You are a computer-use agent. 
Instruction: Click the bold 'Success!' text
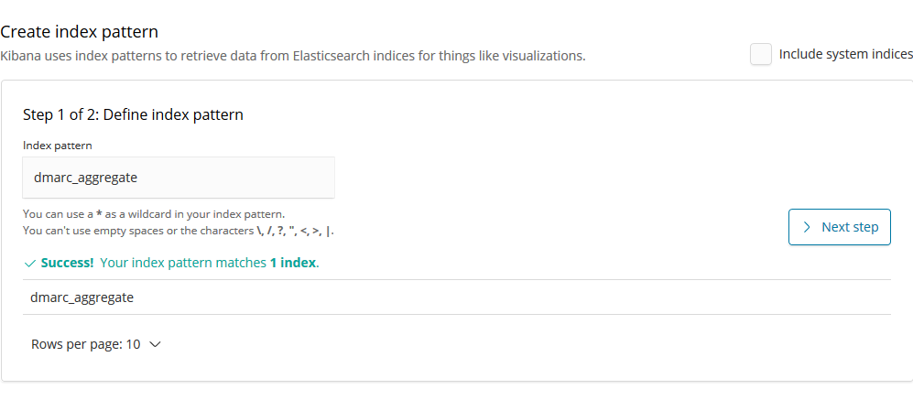(x=68, y=263)
